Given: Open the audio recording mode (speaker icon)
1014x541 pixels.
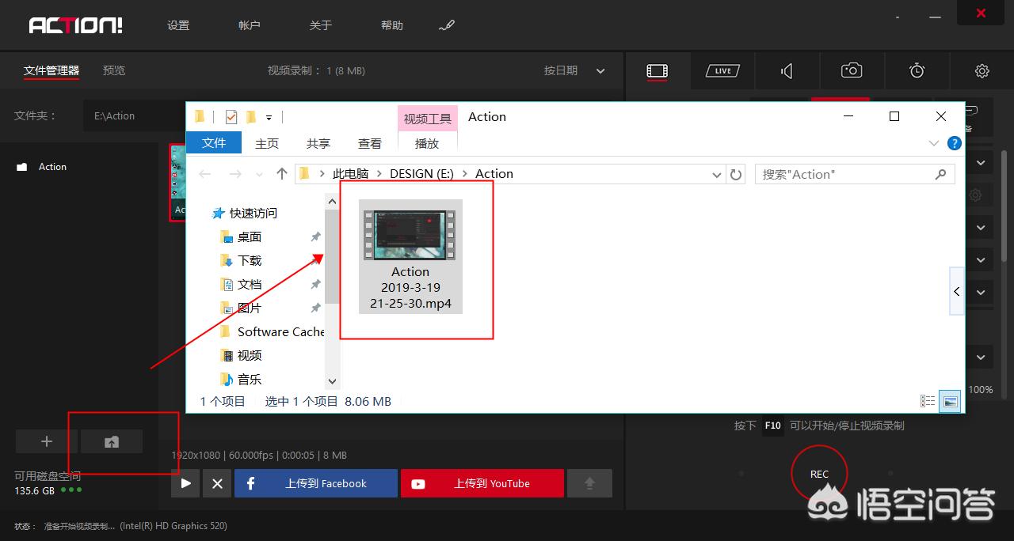Looking at the screenshot, I should click(x=786, y=70).
